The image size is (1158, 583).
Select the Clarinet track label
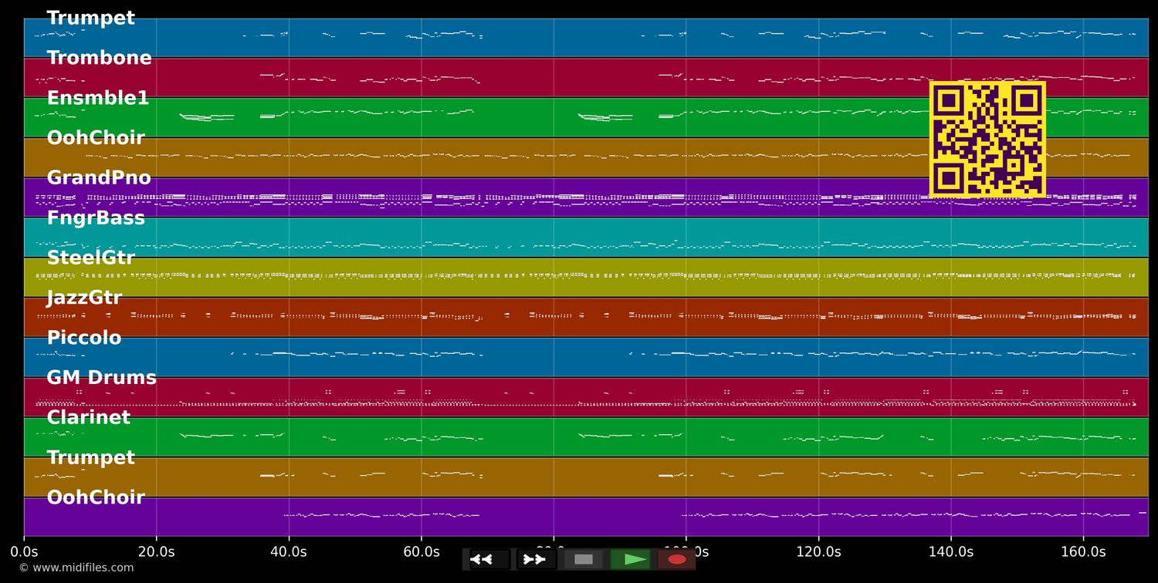88,418
